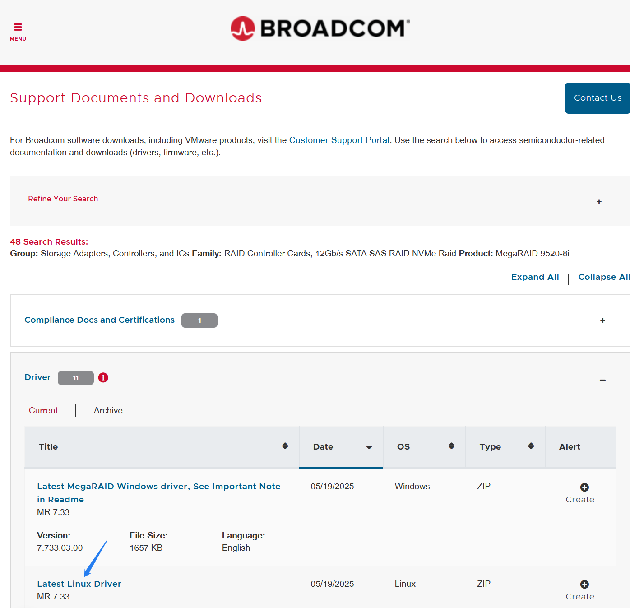Click file size value 1657 KB
630x608 pixels.
coord(146,548)
